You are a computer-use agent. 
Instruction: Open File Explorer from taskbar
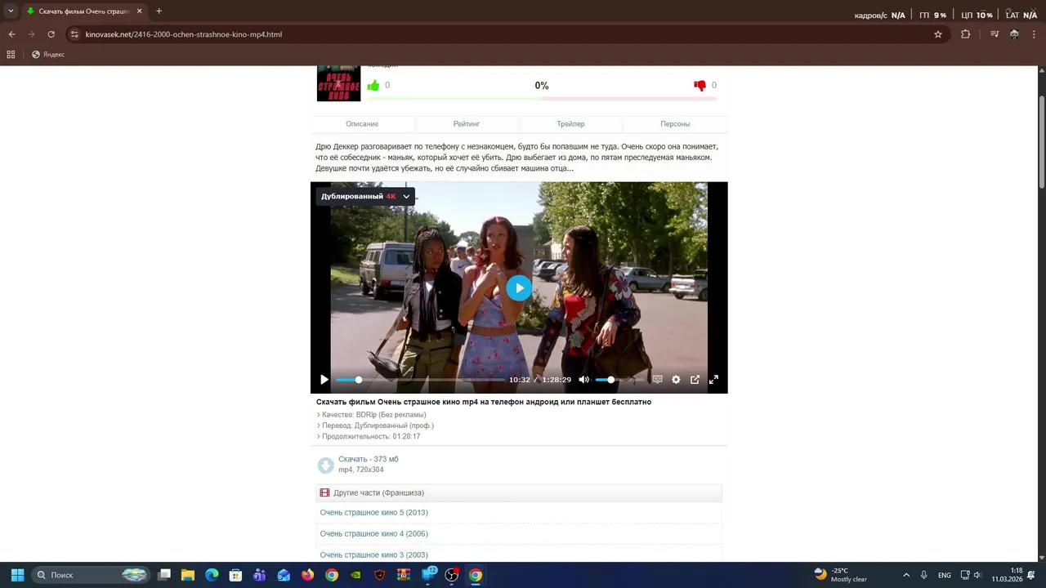[x=188, y=575]
